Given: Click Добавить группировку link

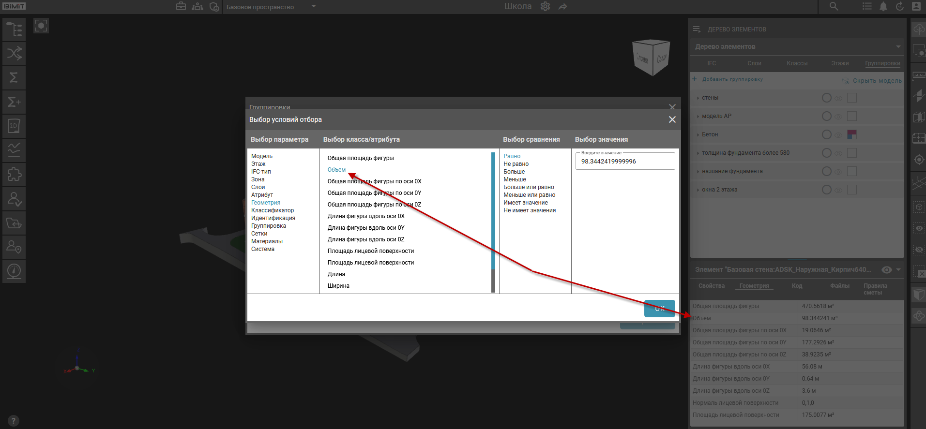Looking at the screenshot, I should (732, 79).
